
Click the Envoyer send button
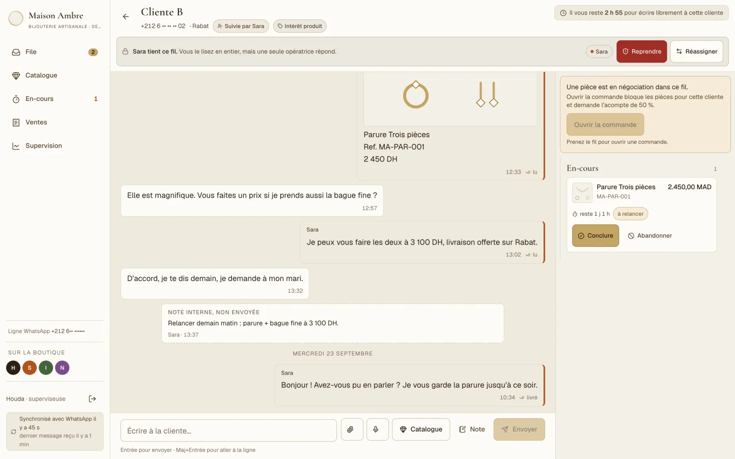click(519, 430)
